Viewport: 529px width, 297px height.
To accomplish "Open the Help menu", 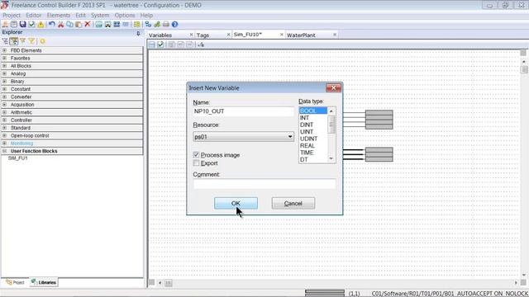I will point(146,15).
